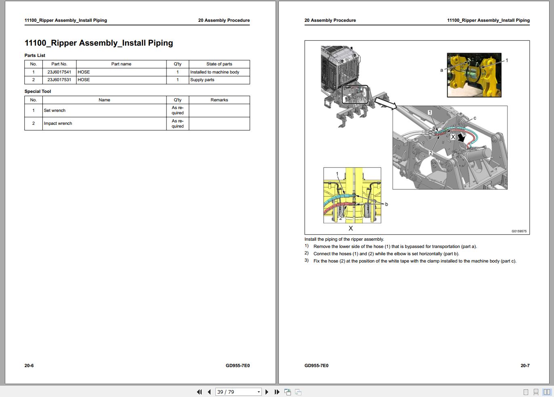The height and width of the screenshot is (397, 554).
Task: Click page number 20-6 footer
Action: (29, 365)
